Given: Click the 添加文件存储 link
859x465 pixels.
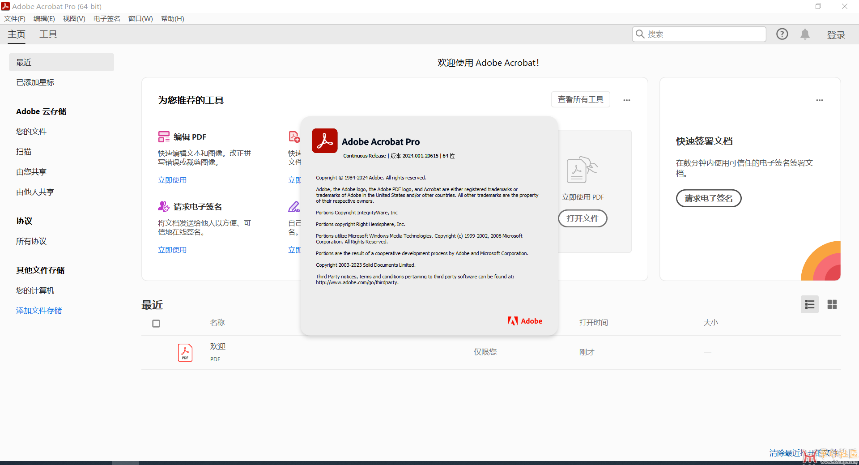Looking at the screenshot, I should pyautogui.click(x=39, y=311).
